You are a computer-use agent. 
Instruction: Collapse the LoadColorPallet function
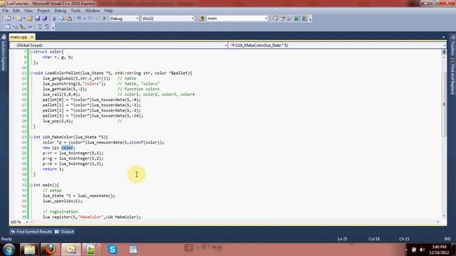31,73
